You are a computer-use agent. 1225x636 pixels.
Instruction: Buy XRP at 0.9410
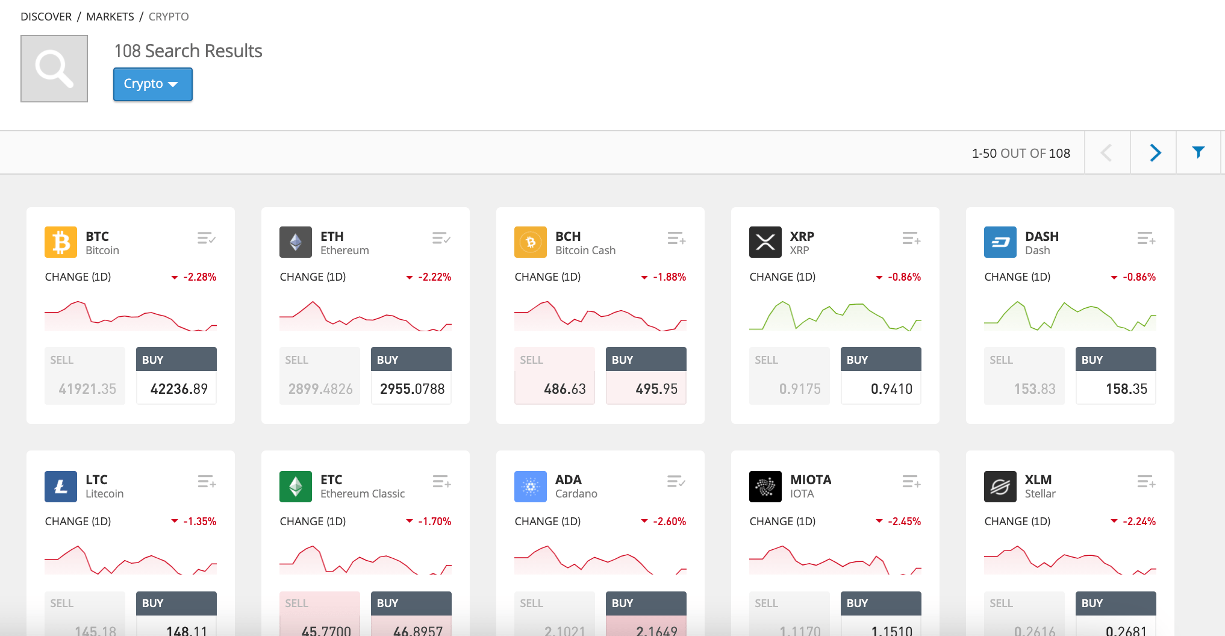pos(881,376)
